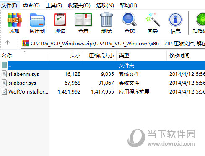The image size is (205, 156).
Task: Click 系统文件 type of silabser.sys
Action: (129, 83)
